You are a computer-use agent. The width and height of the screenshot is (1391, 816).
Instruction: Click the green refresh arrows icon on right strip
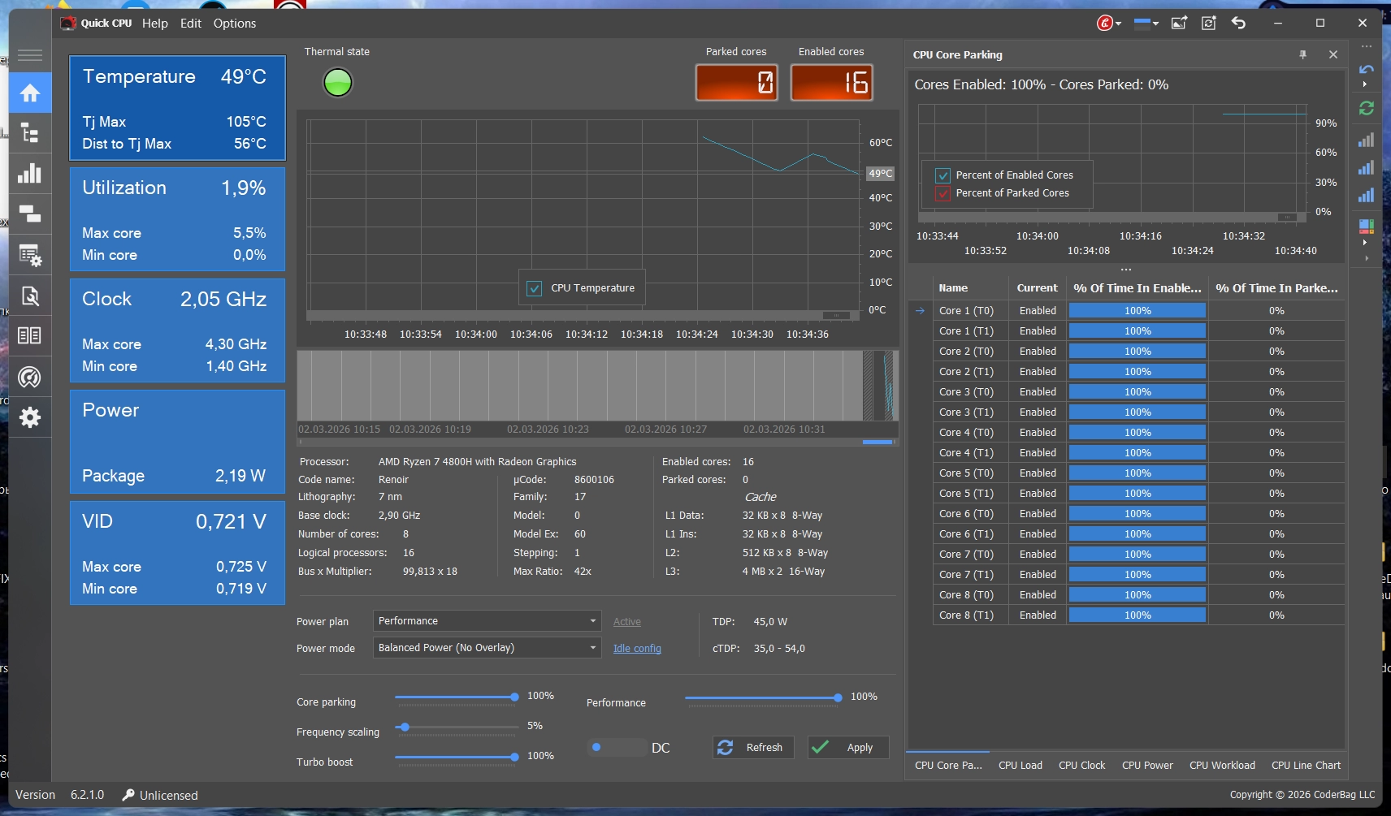point(1367,108)
